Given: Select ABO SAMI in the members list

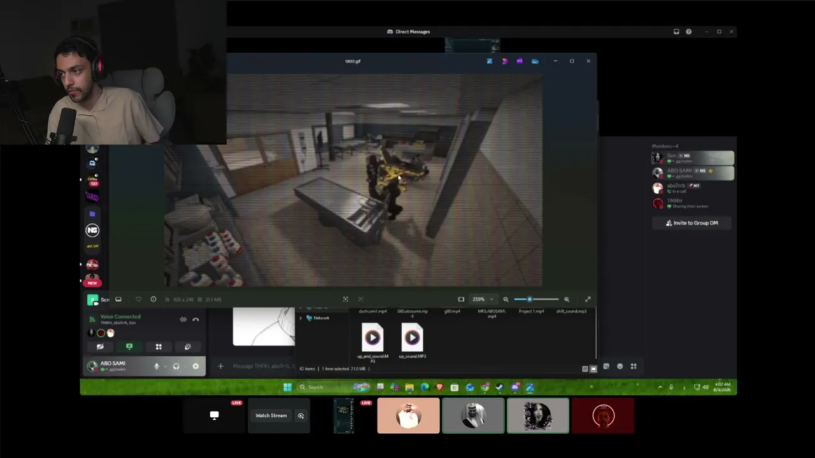Looking at the screenshot, I should click(x=693, y=172).
